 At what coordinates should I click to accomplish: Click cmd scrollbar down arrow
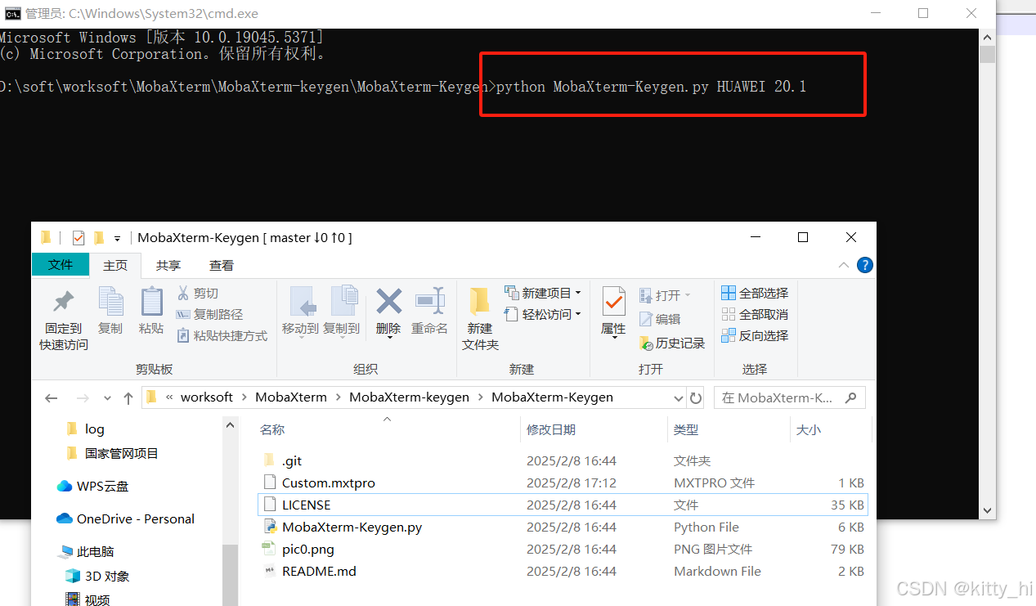point(987,511)
